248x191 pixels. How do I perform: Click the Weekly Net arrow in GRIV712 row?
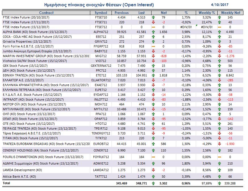click(219, 41)
